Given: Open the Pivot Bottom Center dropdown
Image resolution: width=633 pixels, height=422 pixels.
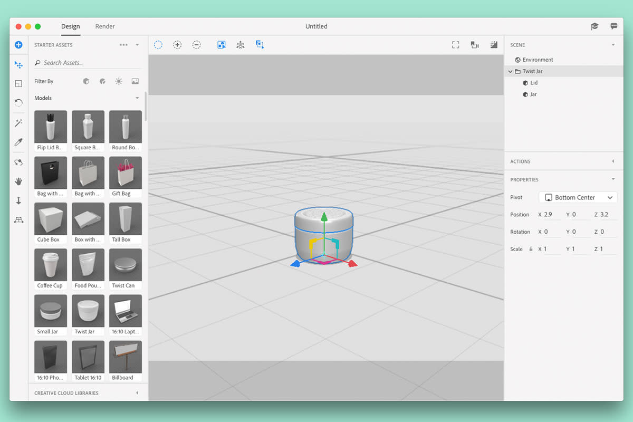Looking at the screenshot, I should 578,197.
